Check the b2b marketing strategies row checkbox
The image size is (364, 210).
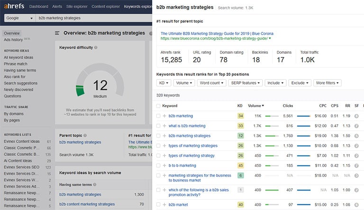[158, 136]
